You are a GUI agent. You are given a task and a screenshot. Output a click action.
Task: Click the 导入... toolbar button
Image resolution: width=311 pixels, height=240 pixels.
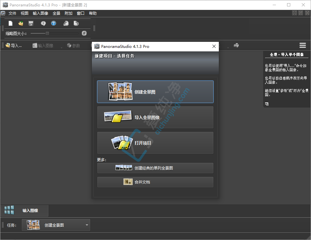point(14,46)
